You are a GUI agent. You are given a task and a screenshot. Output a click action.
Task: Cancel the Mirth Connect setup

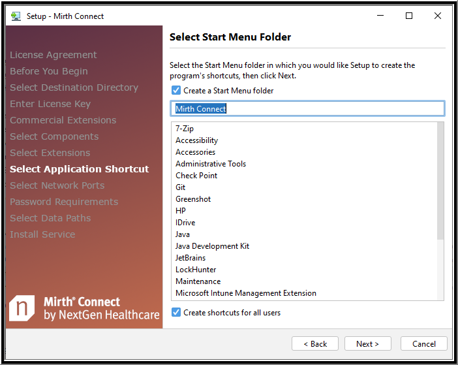(424, 343)
